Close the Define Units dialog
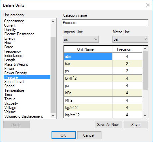The image size is (153, 142). tap(148, 5)
